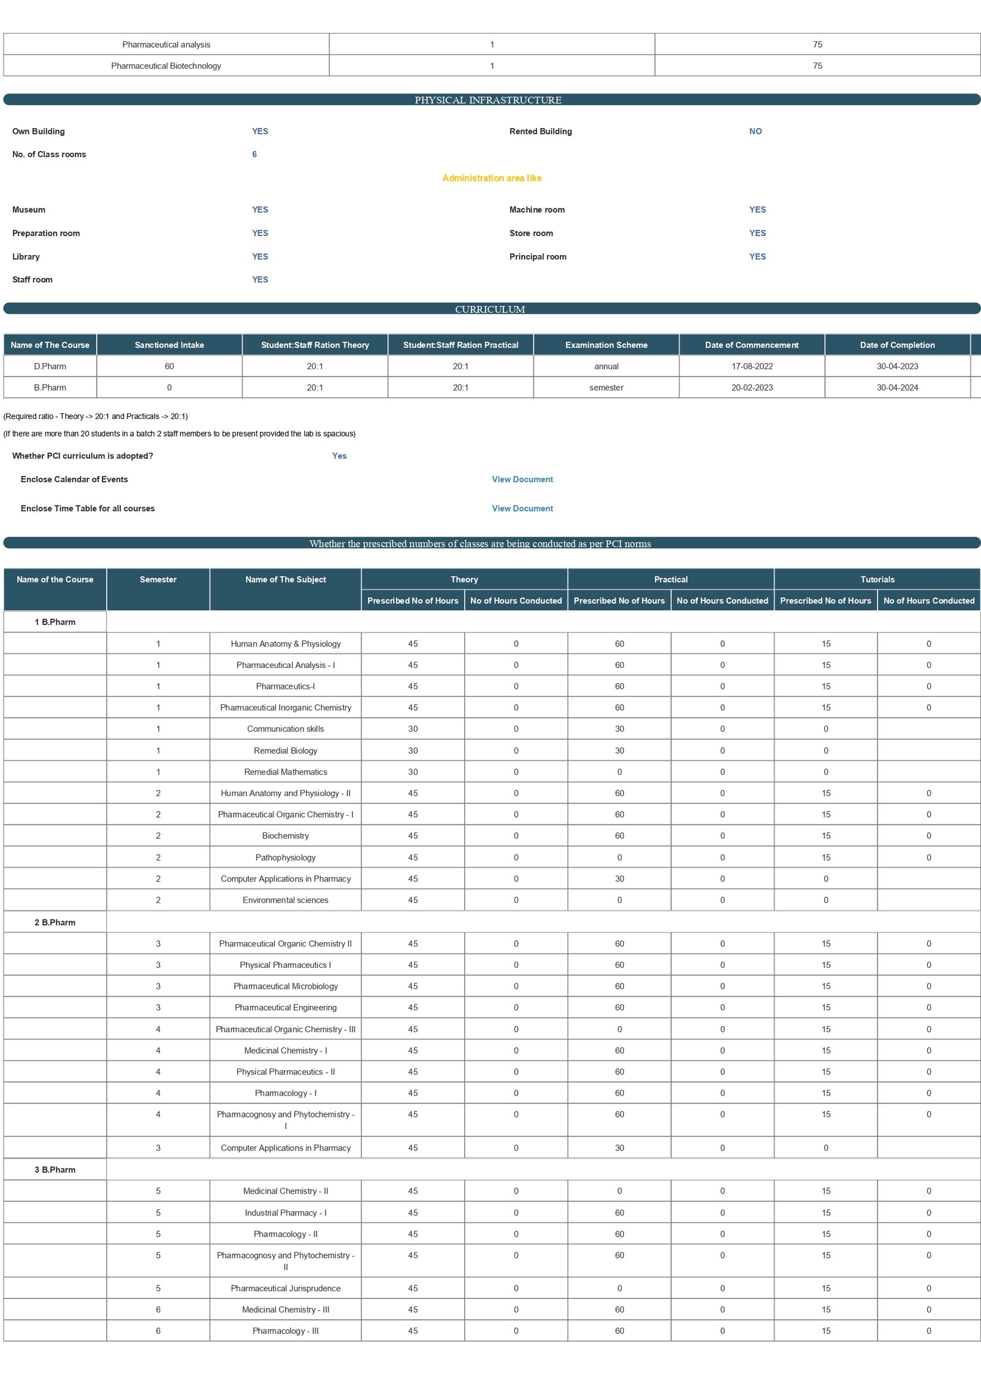
Task: Select the Theory column group header
Action: coord(464,579)
